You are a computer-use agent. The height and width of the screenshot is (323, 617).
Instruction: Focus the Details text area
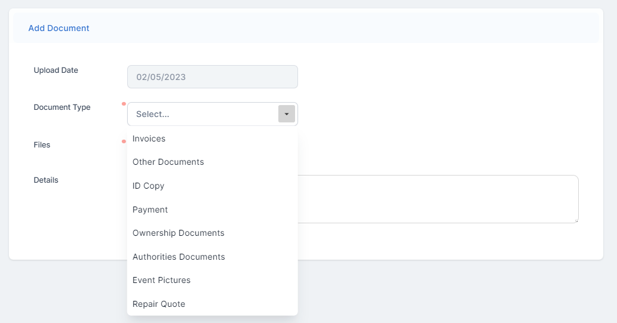(x=436, y=199)
